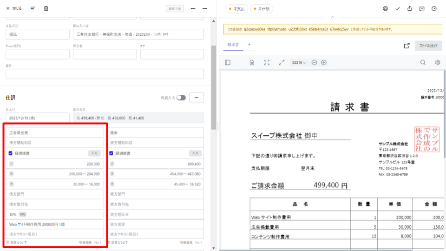Image resolution: width=446 pixels, height=251 pixels.
Task: Open duplicate link k5kb4rca5t
Action: click(x=318, y=29)
